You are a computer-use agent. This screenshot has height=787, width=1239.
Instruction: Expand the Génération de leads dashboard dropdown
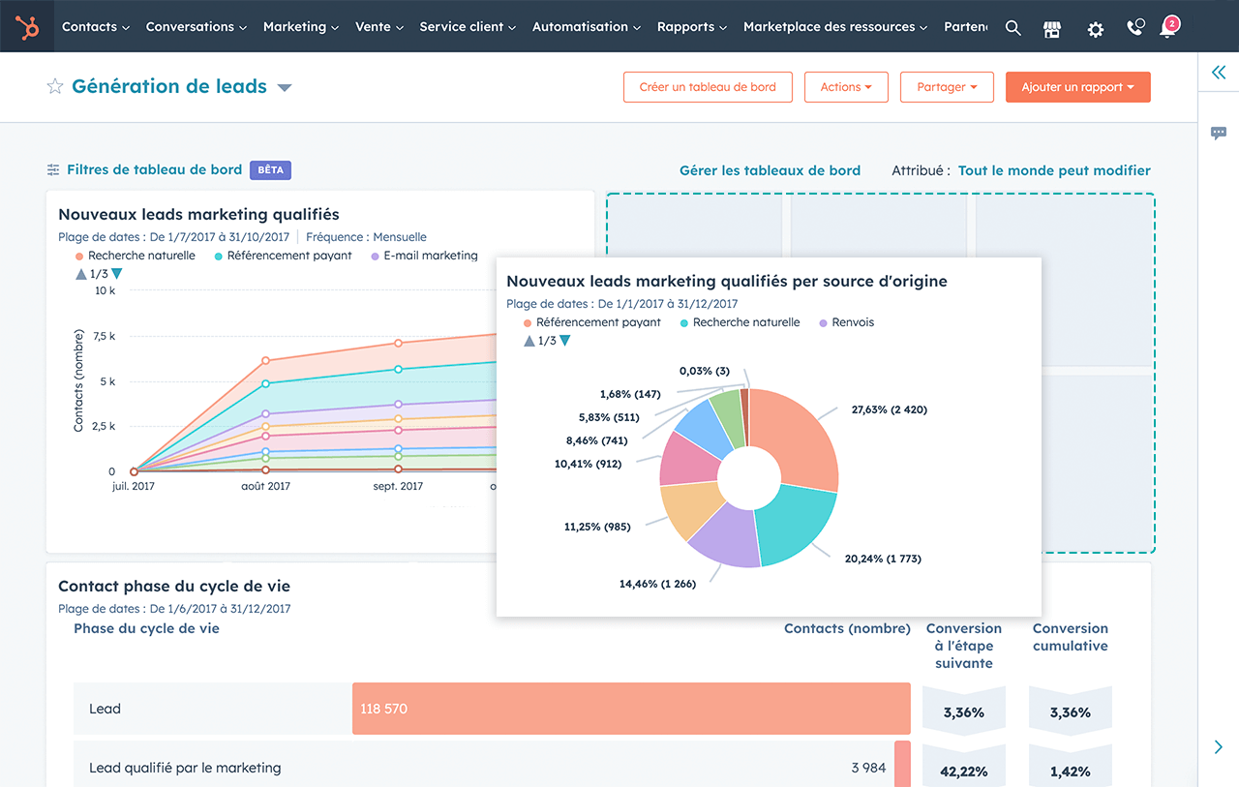coord(285,88)
